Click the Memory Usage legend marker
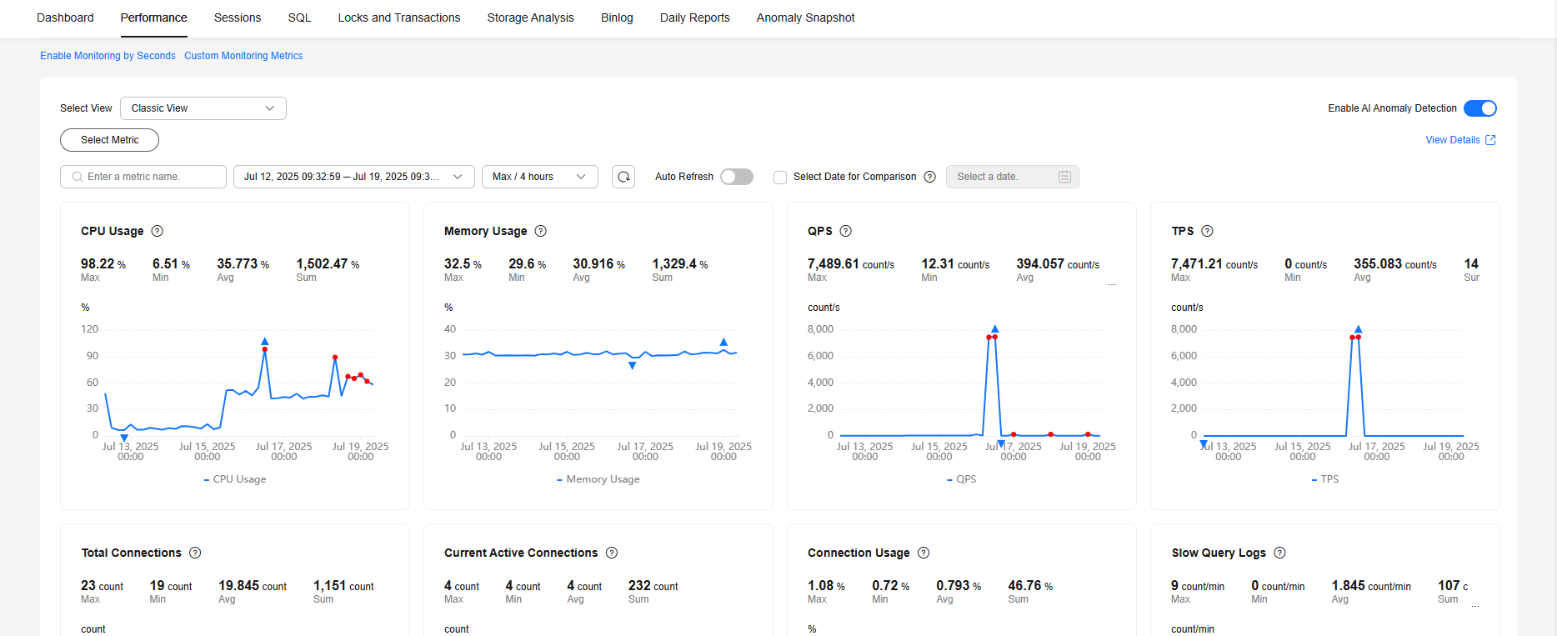The height and width of the screenshot is (636, 1557). point(560,480)
